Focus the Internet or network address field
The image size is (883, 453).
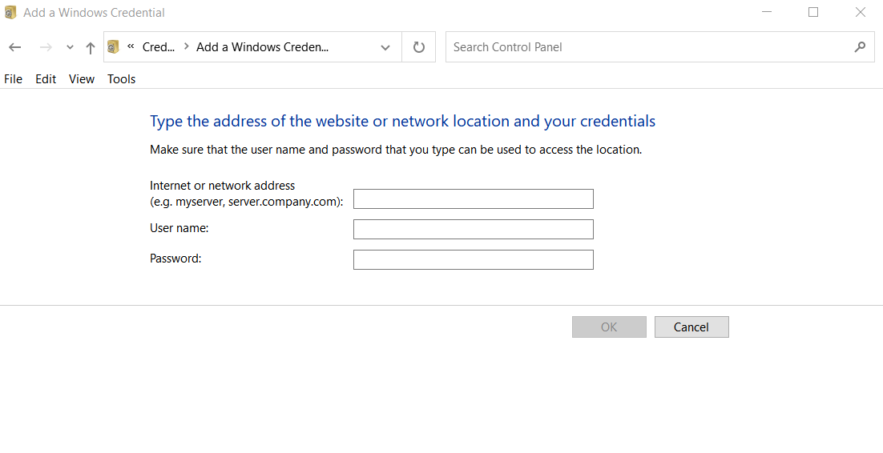(473, 199)
